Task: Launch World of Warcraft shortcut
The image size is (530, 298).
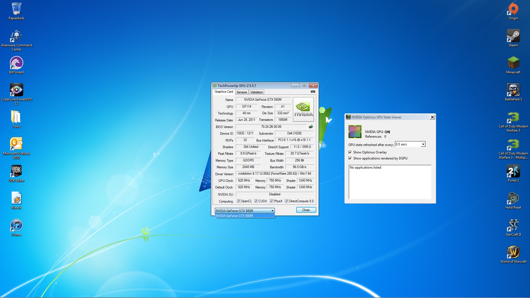Action: (513, 254)
